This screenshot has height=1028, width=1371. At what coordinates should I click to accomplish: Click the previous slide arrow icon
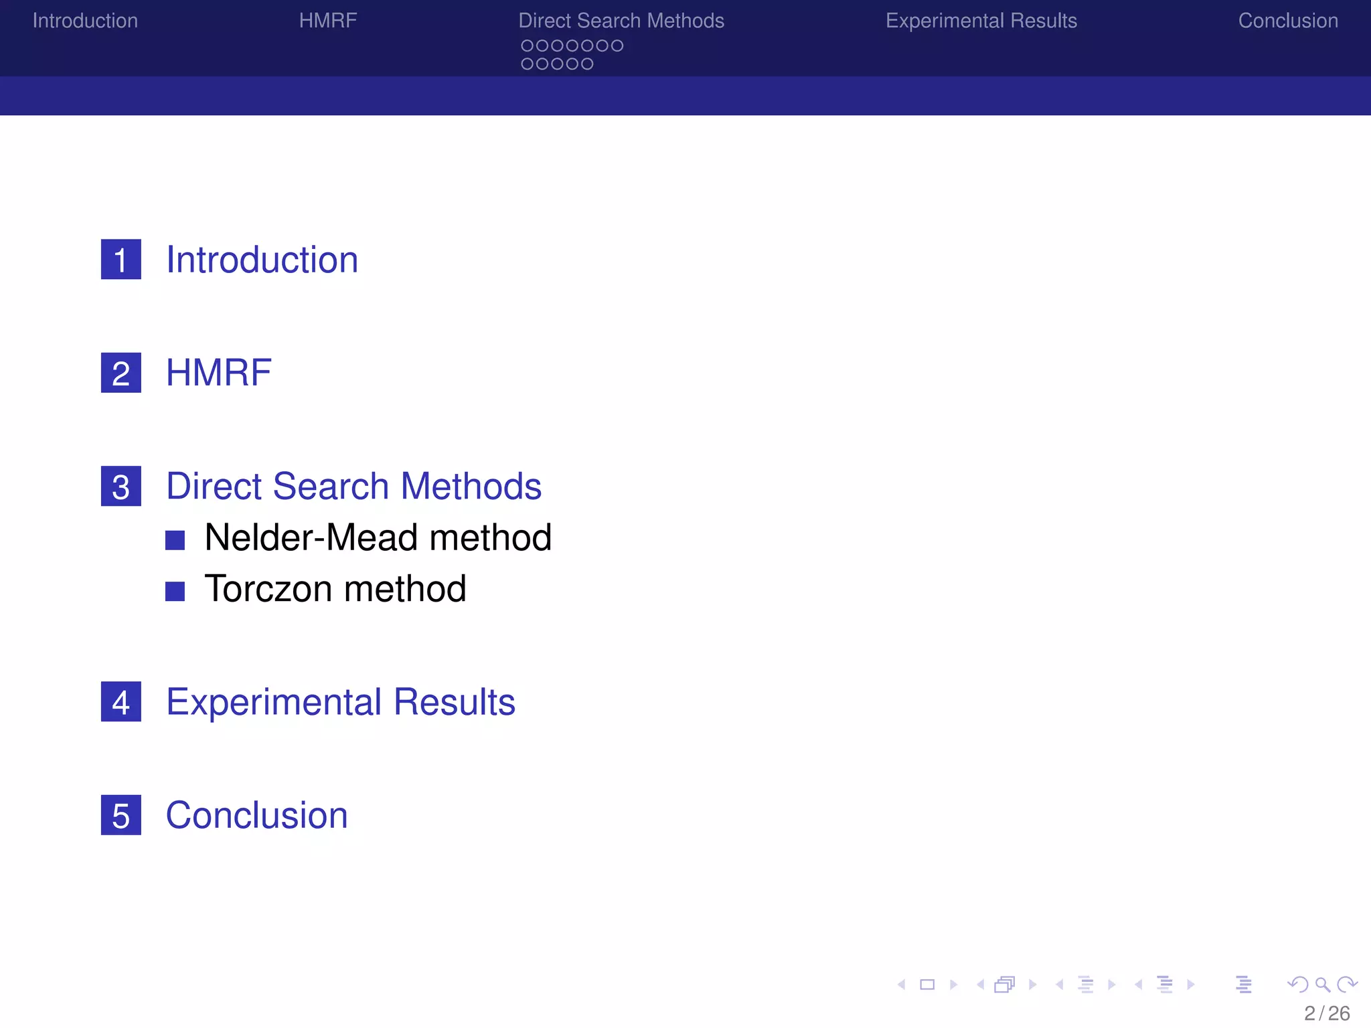pyautogui.click(x=902, y=984)
